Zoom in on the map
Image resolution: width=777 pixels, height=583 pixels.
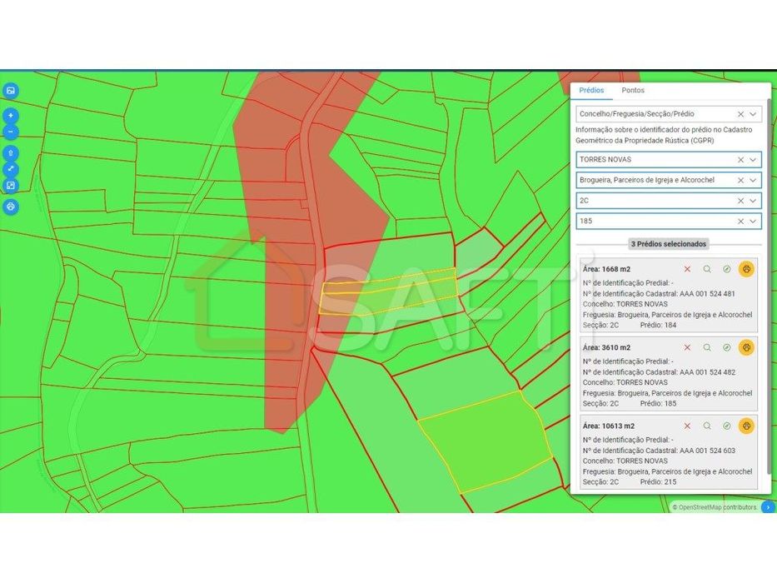[11, 116]
